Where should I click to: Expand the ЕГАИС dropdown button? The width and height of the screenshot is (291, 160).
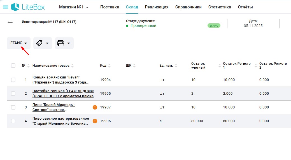click(x=18, y=43)
